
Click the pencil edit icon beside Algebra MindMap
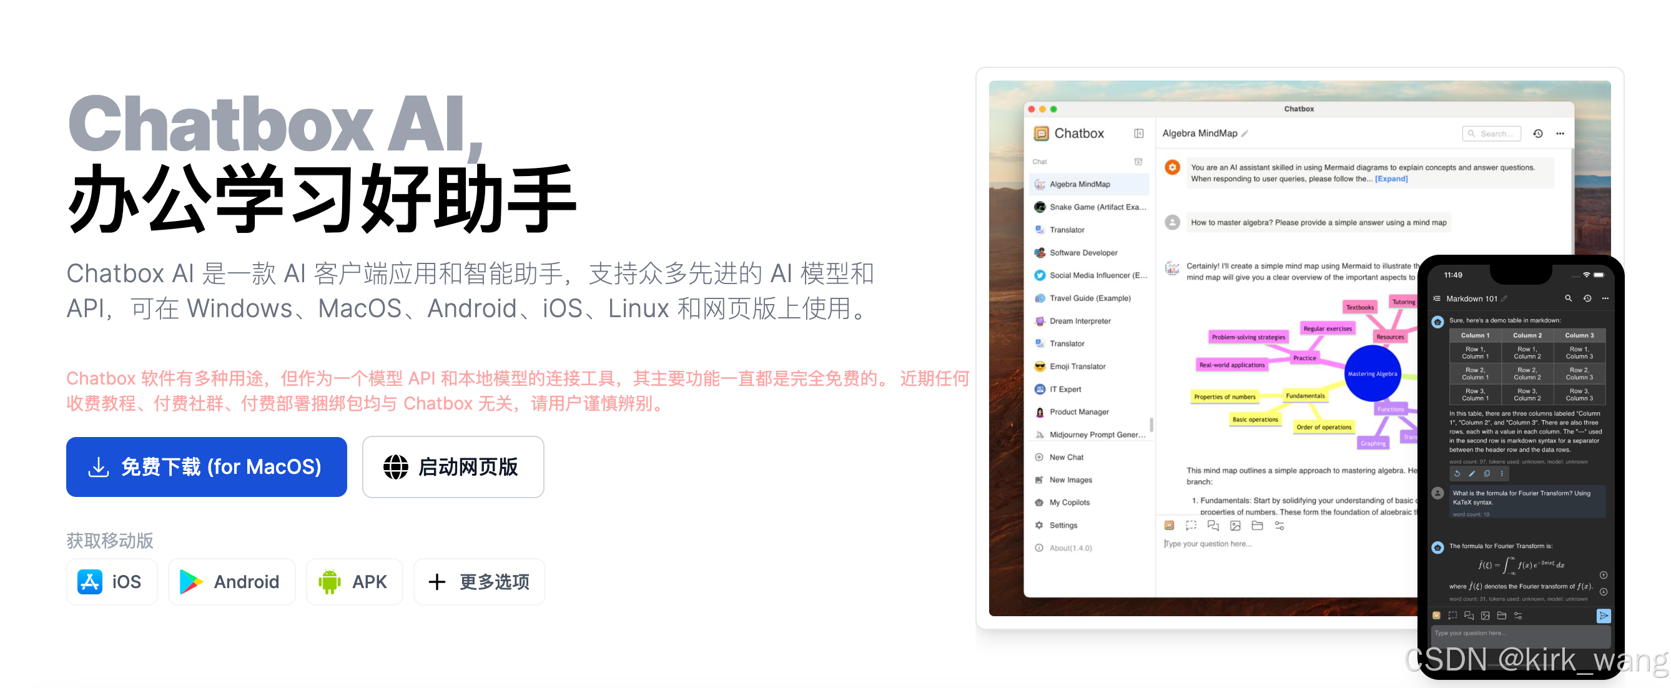pyautogui.click(x=1244, y=134)
